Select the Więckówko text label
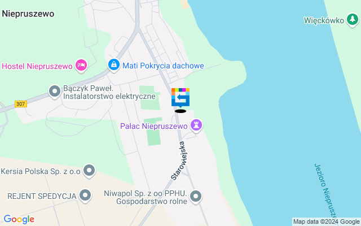Image resolution: width=361 pixels, height=226 pixels. [x=324, y=20]
